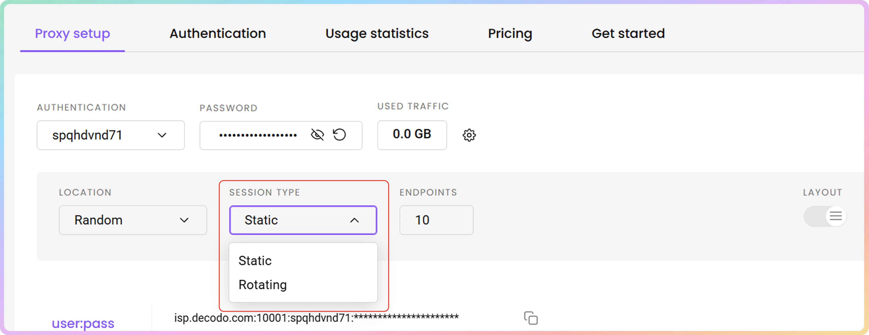Click the regenerate password refresh icon
The width and height of the screenshot is (869, 335).
coord(339,135)
